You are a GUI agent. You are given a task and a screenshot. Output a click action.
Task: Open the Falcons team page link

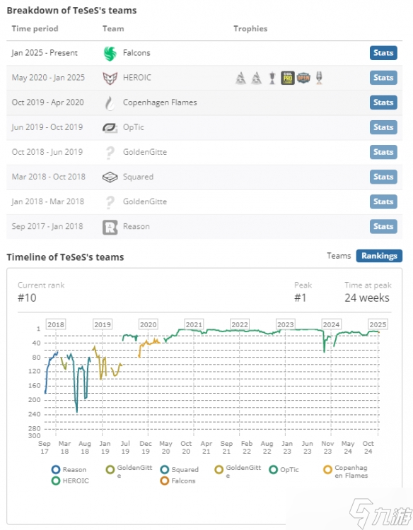(x=136, y=53)
